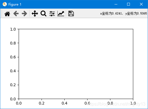This screenshot has height=109, width=148.
Task: Save the figure with floppy icon
Action: coord(71,14)
